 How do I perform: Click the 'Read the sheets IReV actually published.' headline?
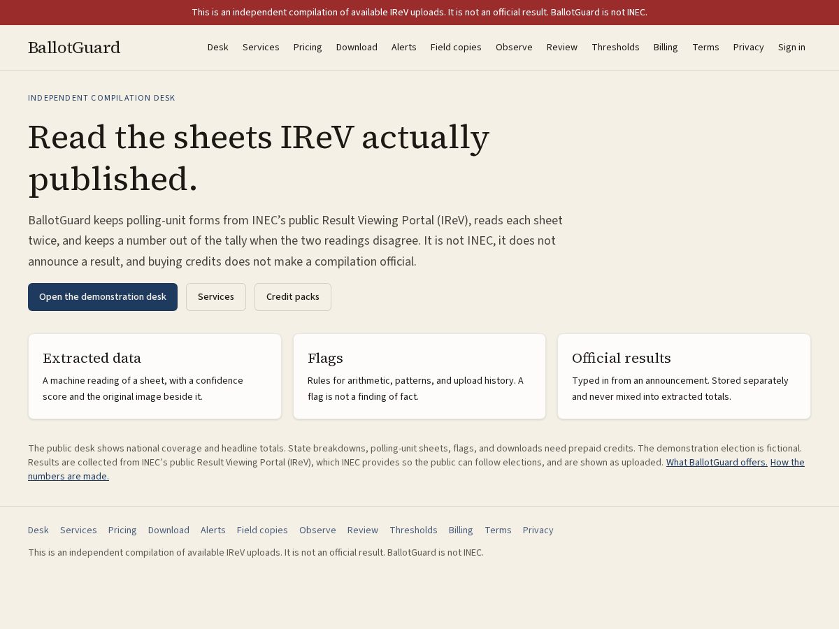[x=259, y=157]
